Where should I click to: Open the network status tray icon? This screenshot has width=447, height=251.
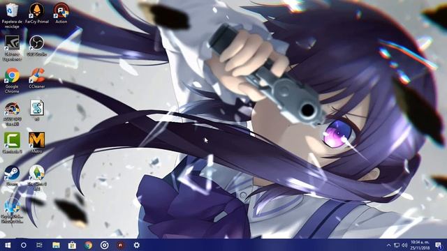397,245
